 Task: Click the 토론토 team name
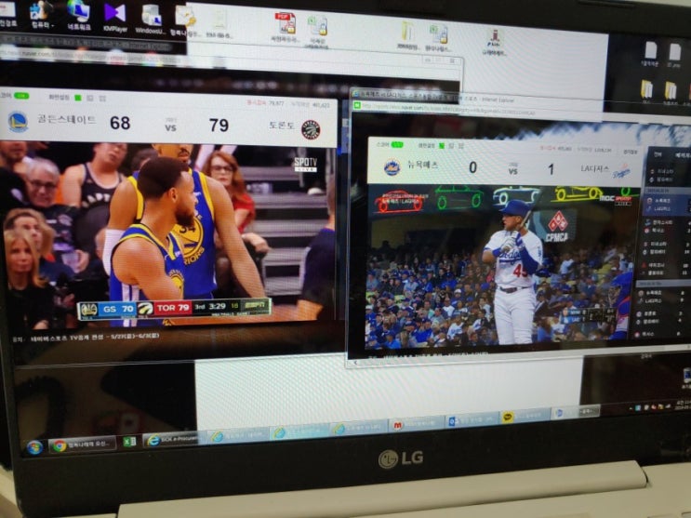(282, 126)
